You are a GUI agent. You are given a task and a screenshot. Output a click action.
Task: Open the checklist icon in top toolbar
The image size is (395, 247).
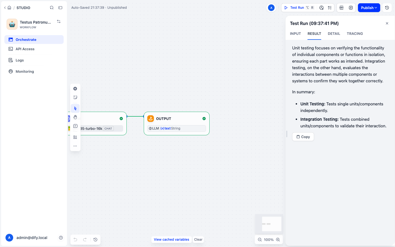(x=330, y=8)
